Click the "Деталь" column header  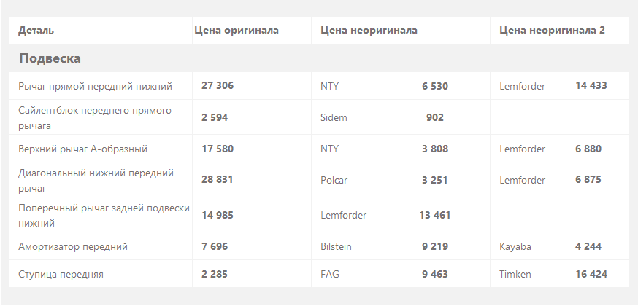pos(36,31)
